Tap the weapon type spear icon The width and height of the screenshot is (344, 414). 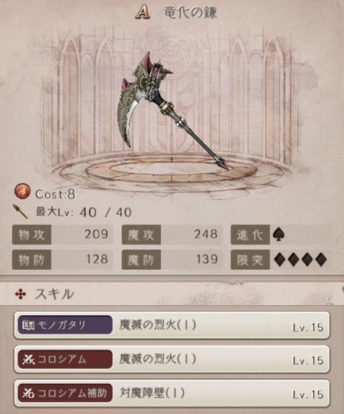click(x=21, y=212)
